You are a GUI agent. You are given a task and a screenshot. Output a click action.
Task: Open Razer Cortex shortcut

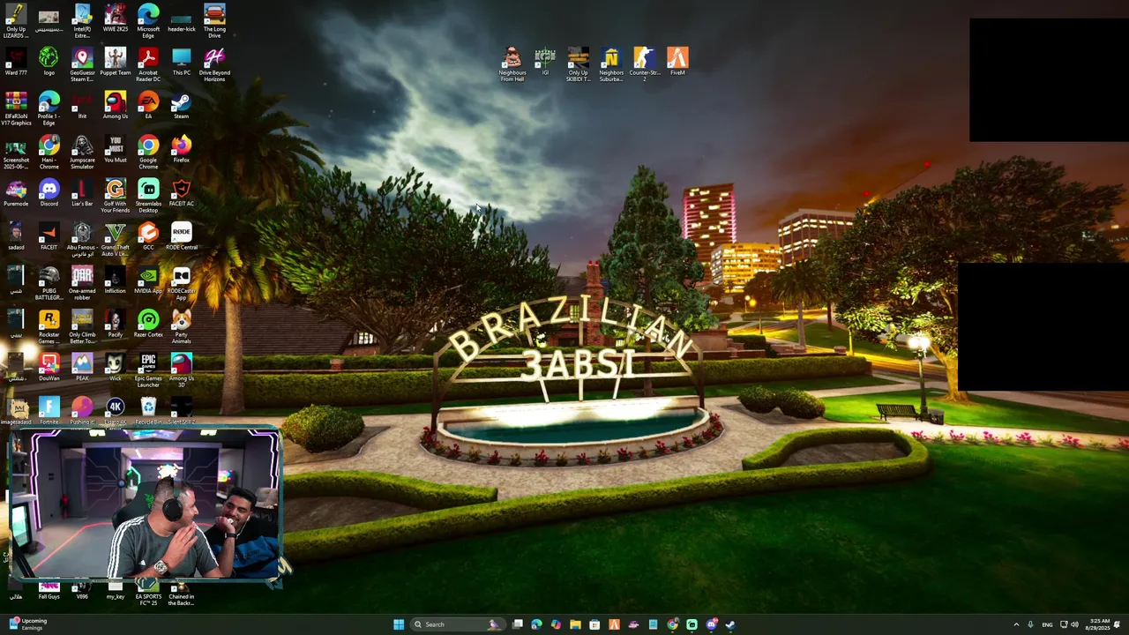click(148, 324)
